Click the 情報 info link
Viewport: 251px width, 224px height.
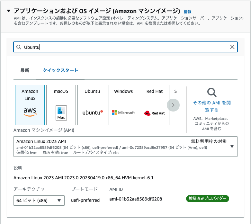[x=187, y=12]
